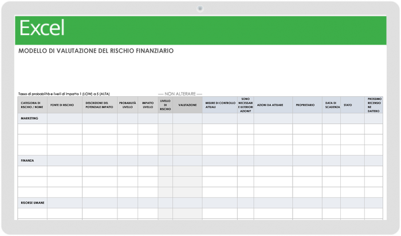Click the 'NON ALTERARE' label

[180, 94]
